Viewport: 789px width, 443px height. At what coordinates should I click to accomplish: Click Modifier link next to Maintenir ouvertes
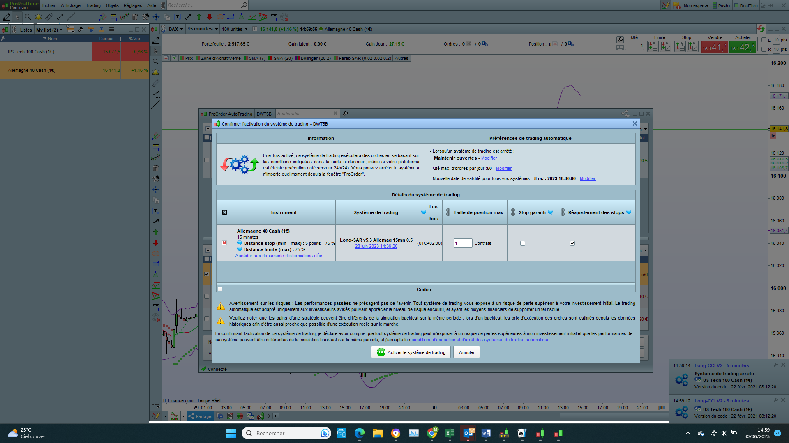click(489, 158)
